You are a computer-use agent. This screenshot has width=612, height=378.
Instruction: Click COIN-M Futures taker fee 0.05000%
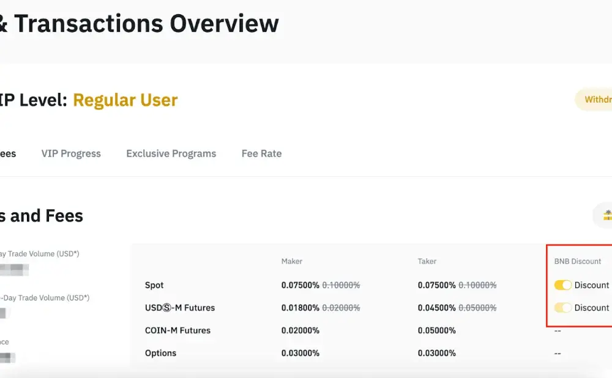(x=436, y=330)
